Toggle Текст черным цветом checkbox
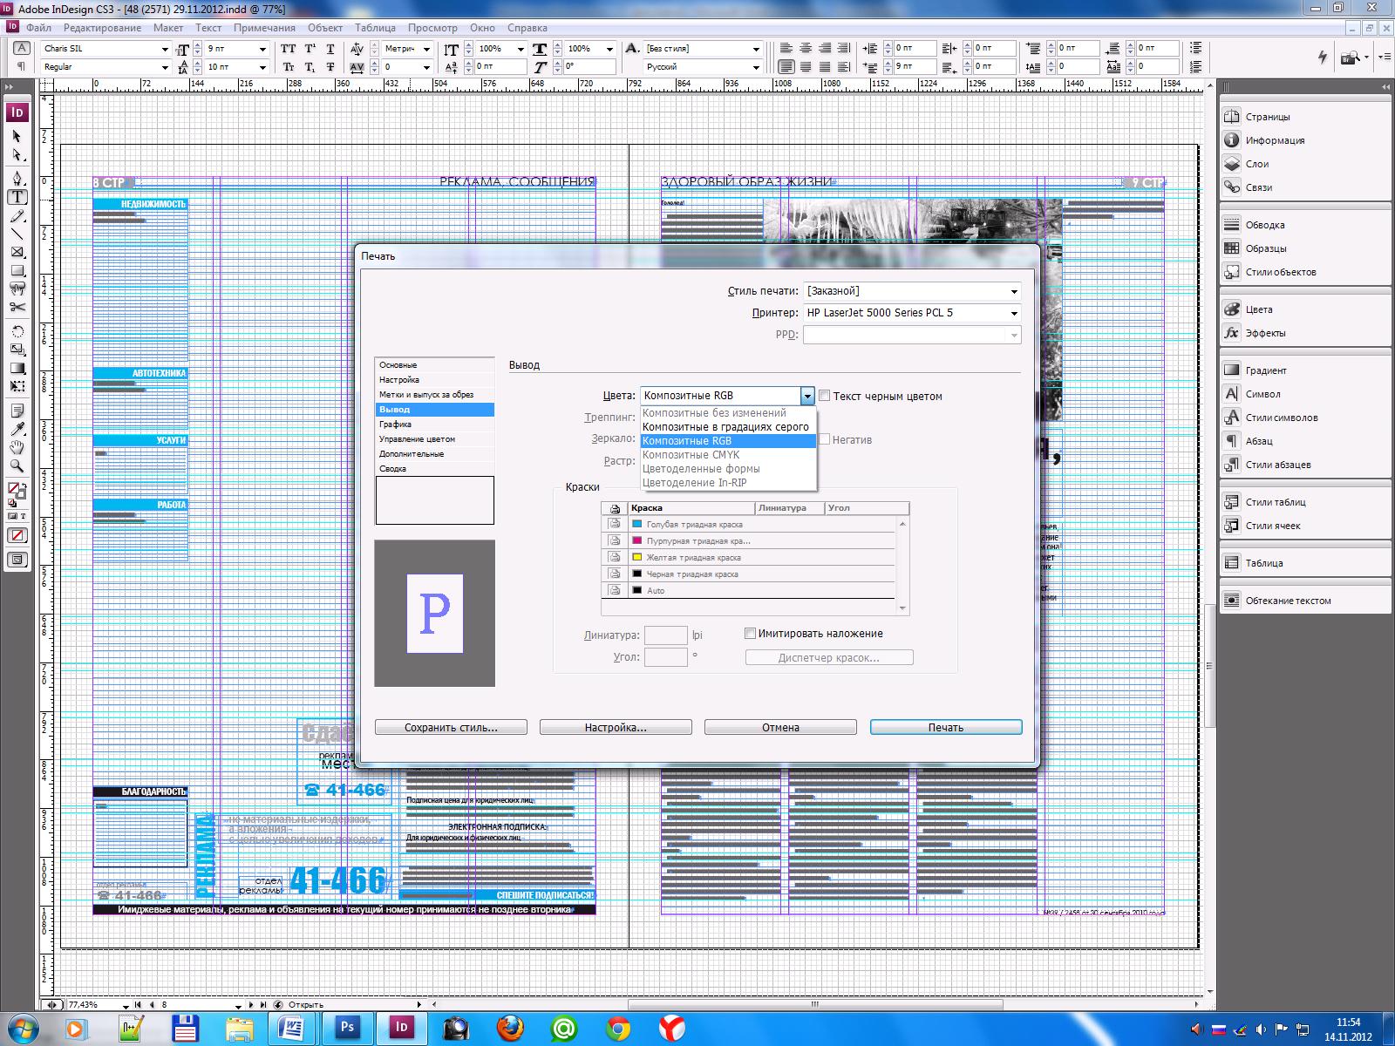This screenshot has width=1395, height=1046. (825, 396)
